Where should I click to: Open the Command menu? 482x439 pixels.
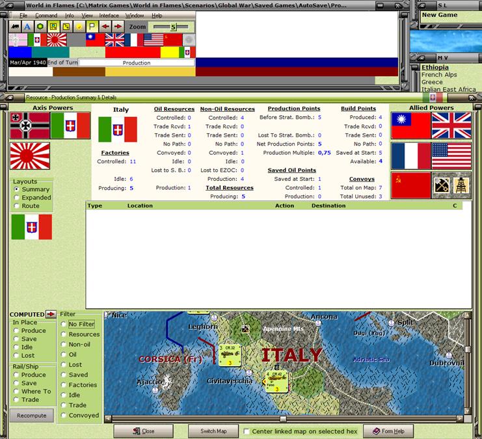tap(46, 16)
